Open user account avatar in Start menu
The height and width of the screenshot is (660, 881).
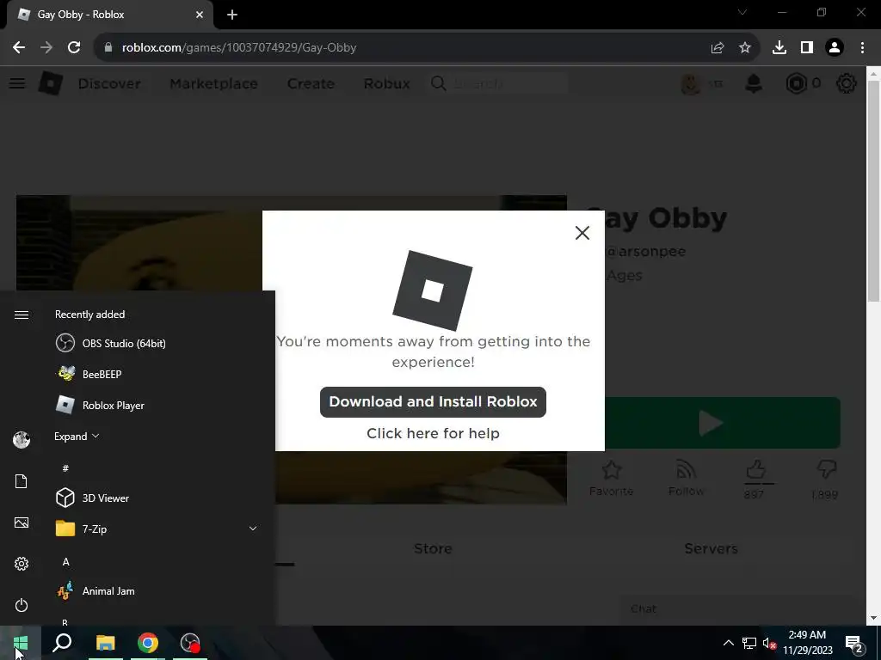click(x=22, y=440)
